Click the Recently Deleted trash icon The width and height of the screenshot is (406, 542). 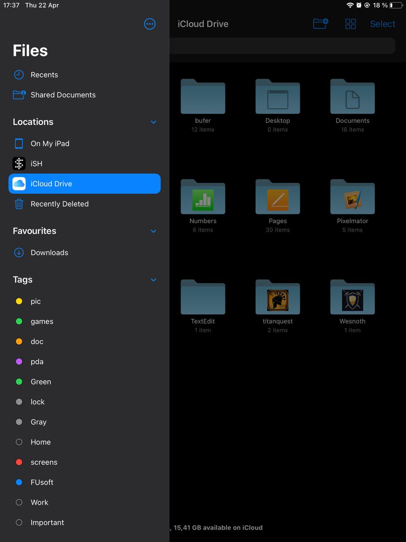tap(19, 204)
